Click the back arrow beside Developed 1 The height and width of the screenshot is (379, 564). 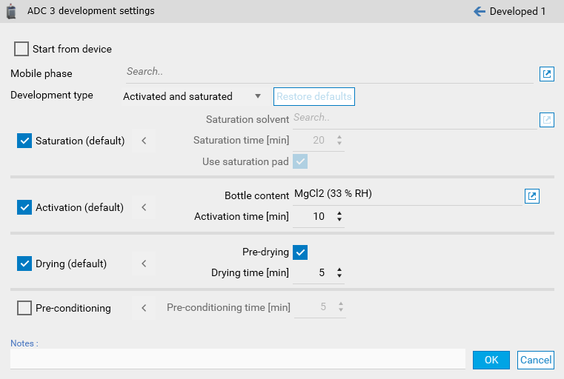coord(479,11)
